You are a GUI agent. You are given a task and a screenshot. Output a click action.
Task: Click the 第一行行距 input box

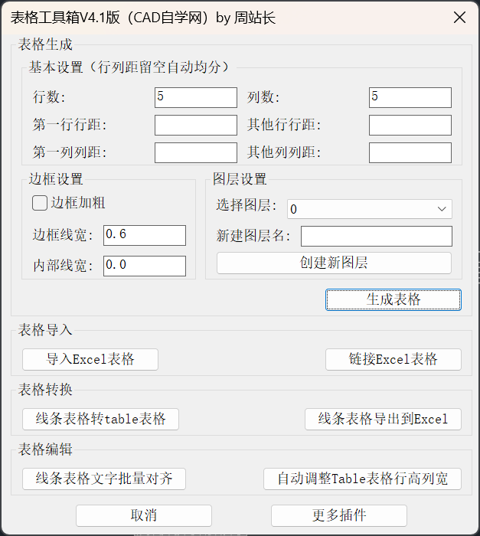(x=196, y=125)
